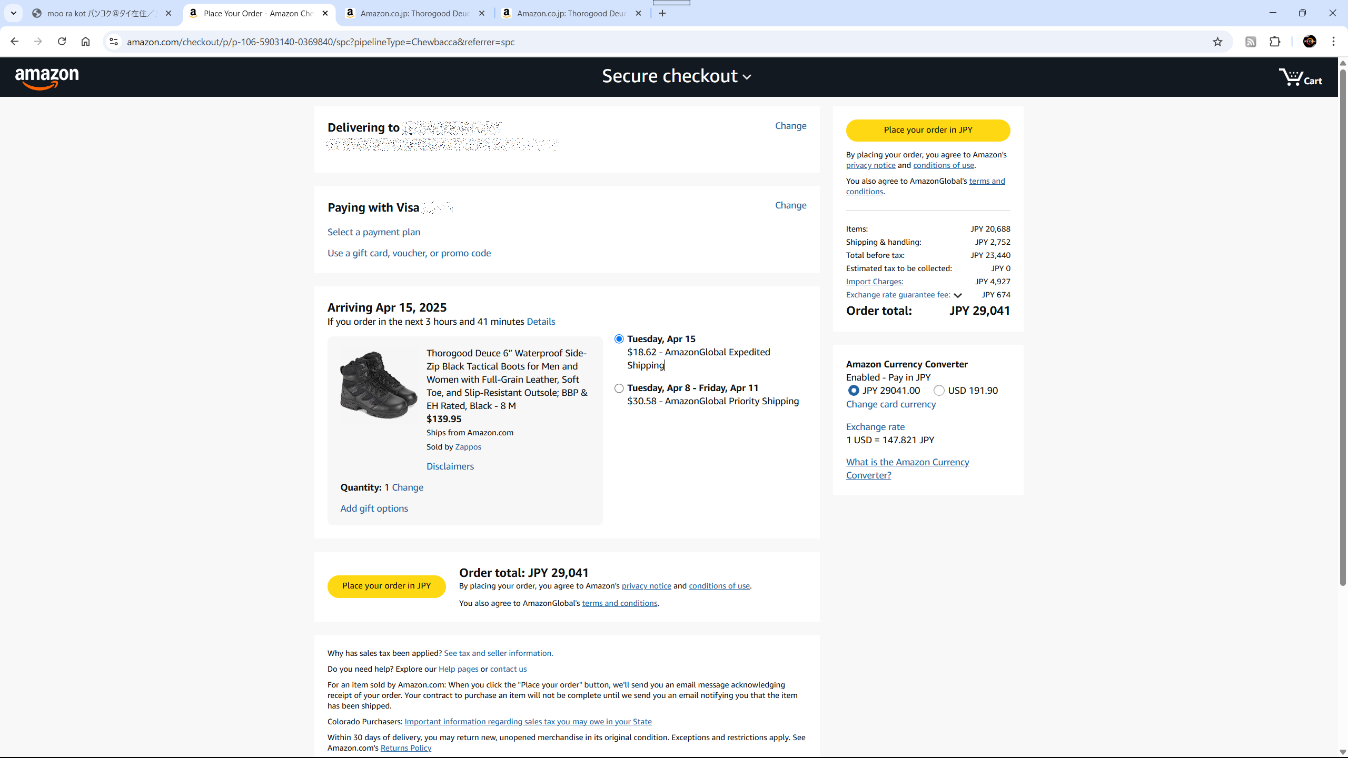The height and width of the screenshot is (758, 1348).
Task: Click Exchange rate guarantee fee label
Action: [898, 295]
